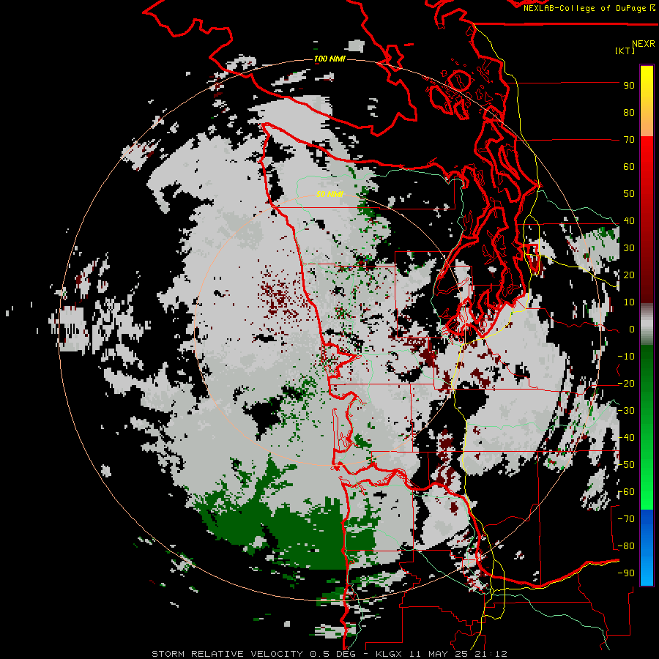Image resolution: width=659 pixels, height=659 pixels.
Task: Click the Storm Relative Velocity caption at bottom
Action: pyautogui.click(x=329, y=654)
